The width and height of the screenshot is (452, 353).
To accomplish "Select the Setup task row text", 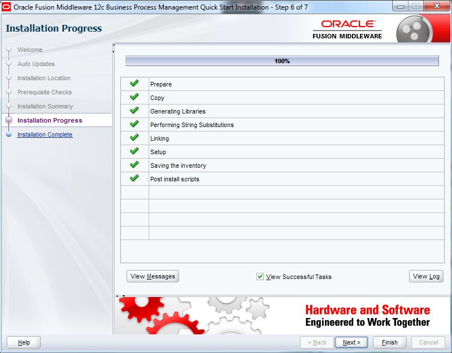I will (x=158, y=152).
